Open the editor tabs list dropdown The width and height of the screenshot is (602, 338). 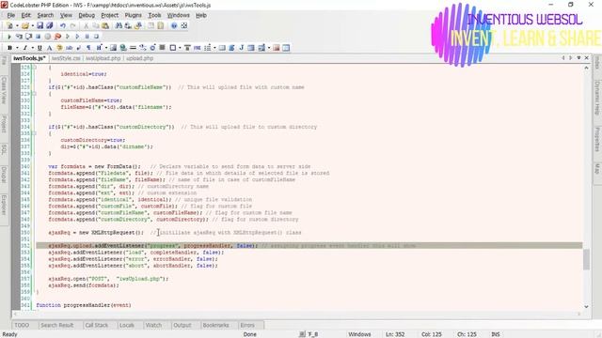point(578,58)
